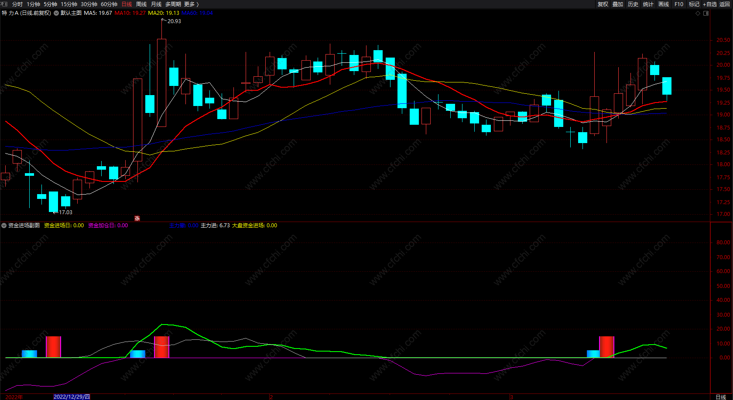Expand the 更多 periods menu
733x400 pixels.
tap(191, 4)
